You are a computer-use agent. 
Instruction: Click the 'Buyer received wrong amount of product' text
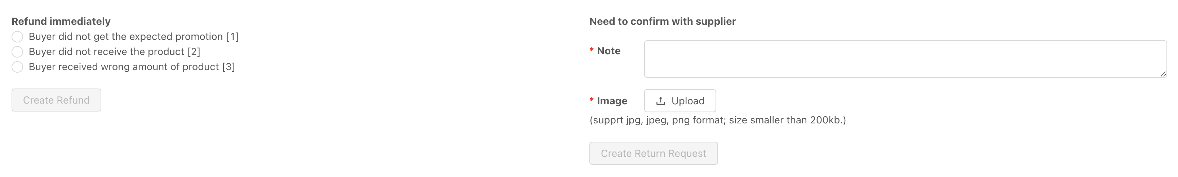click(124, 67)
